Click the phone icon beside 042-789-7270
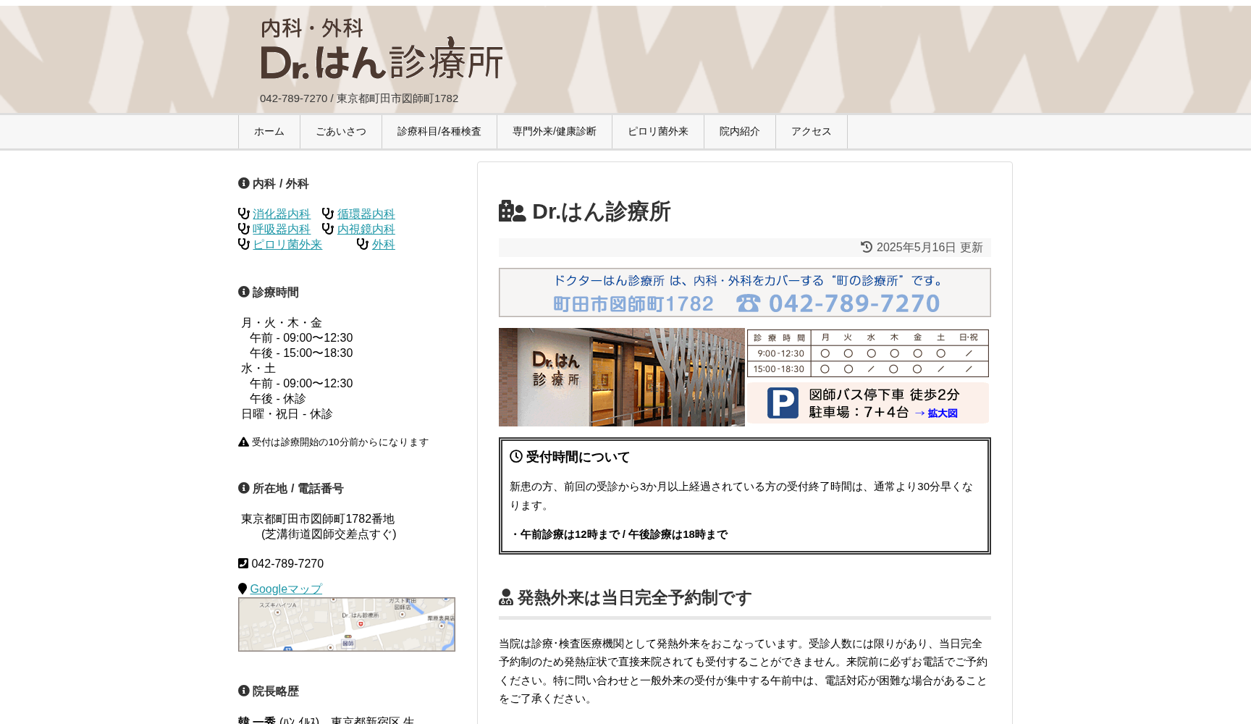The image size is (1251, 724). point(243,563)
